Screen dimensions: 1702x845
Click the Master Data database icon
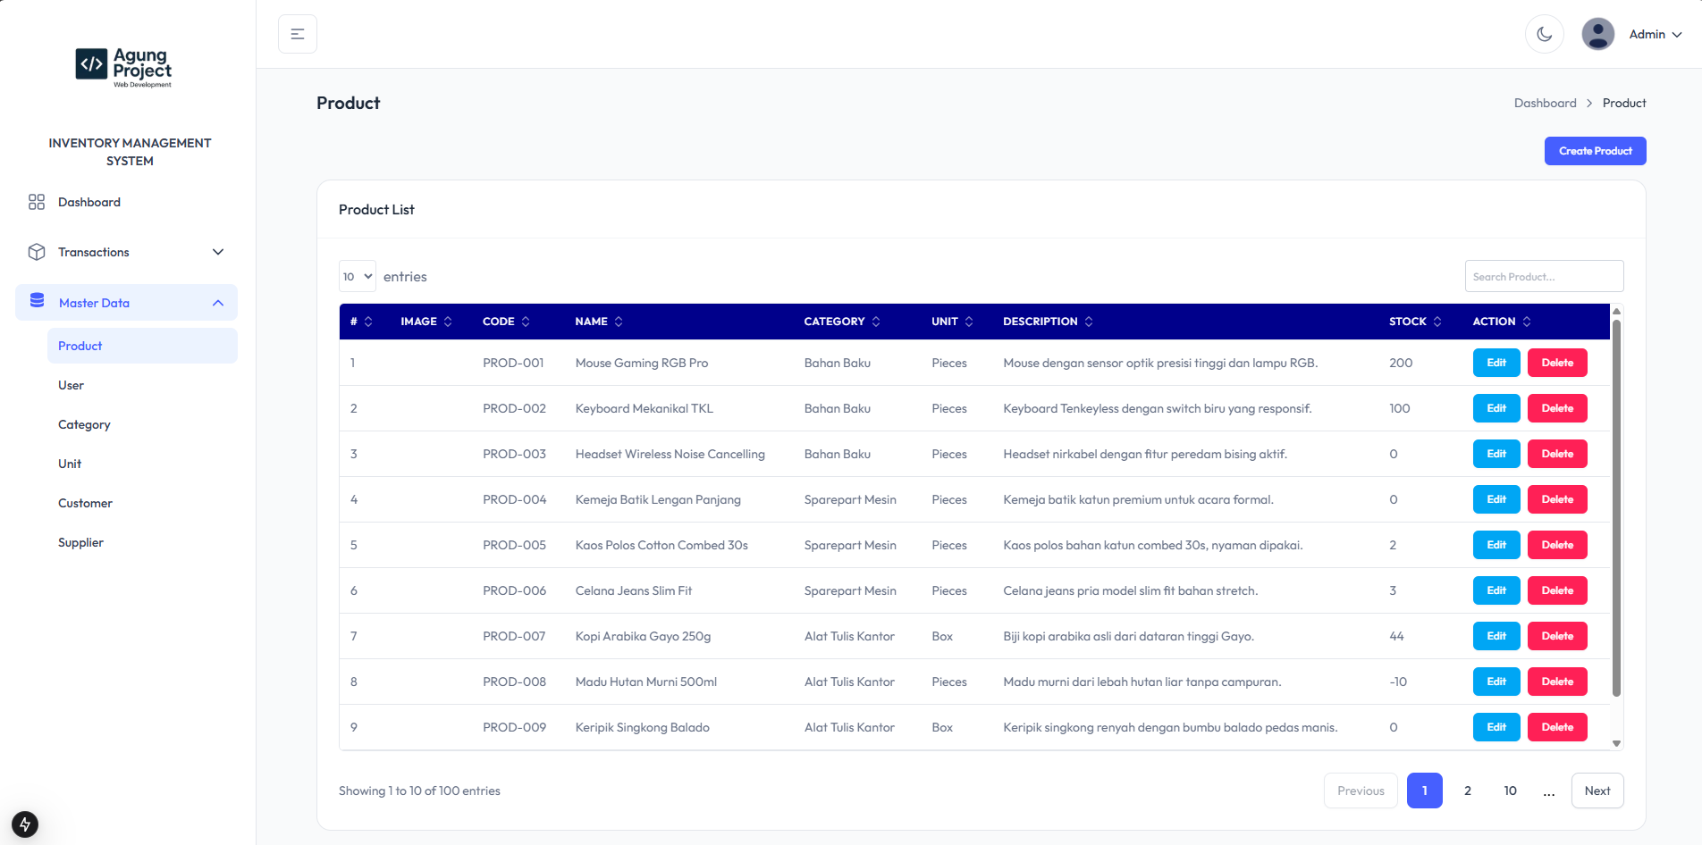coord(38,302)
